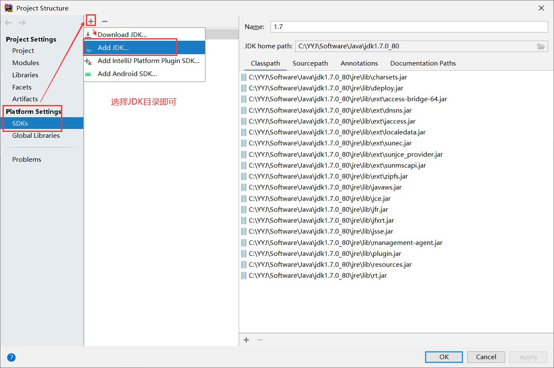Remove classpath entry with bottom minus
The image size is (554, 368).
point(260,340)
